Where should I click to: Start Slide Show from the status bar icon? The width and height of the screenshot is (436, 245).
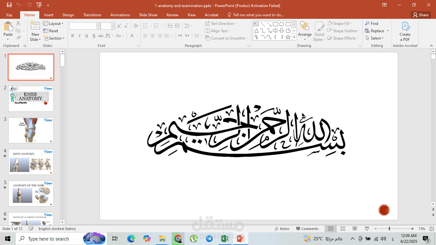[367, 229]
